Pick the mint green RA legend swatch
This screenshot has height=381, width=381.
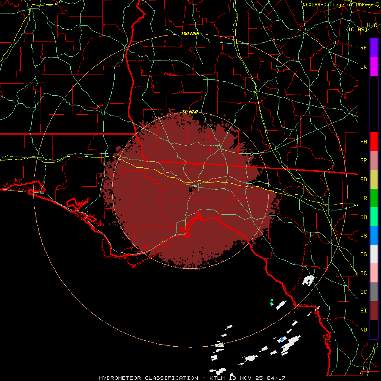pos(374,217)
